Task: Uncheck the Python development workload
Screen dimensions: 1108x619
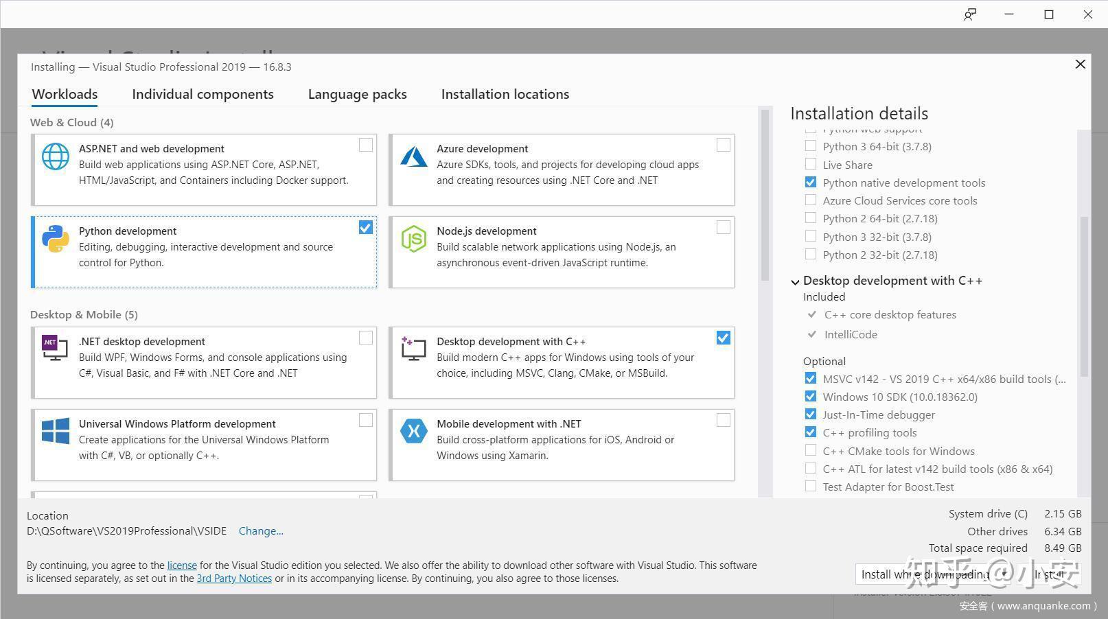Action: (x=366, y=227)
